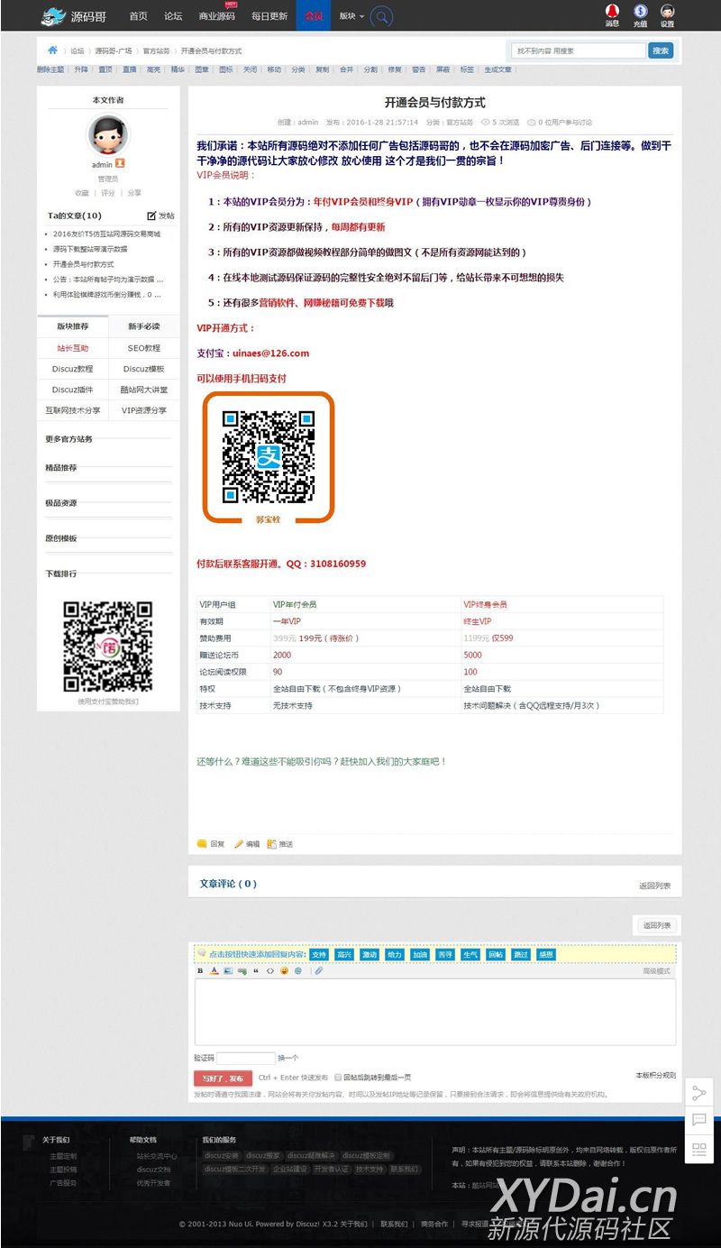The width and height of the screenshot is (721, 1248).
Task: Click the comment icon in floating sidebar
Action: (698, 1121)
